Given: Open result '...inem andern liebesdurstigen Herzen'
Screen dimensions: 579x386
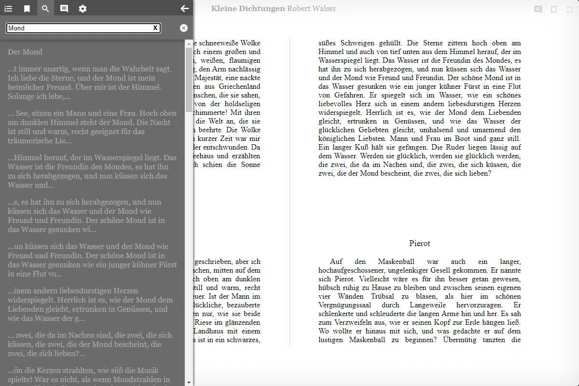Looking at the screenshot, I should (x=92, y=304).
